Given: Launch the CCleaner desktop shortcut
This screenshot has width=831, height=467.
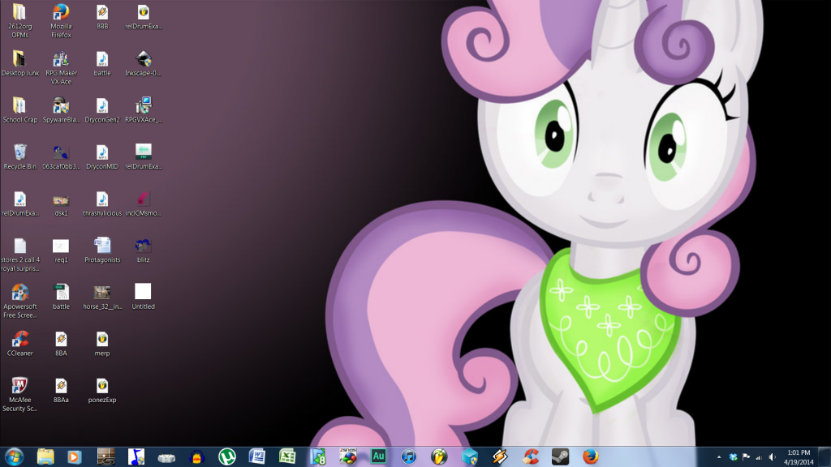Looking at the screenshot, I should point(19,343).
